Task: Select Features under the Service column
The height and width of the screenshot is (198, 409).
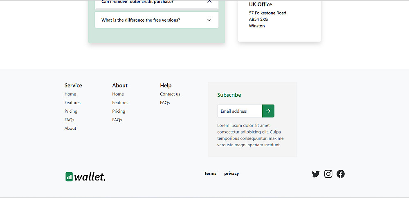Action: tap(72, 102)
